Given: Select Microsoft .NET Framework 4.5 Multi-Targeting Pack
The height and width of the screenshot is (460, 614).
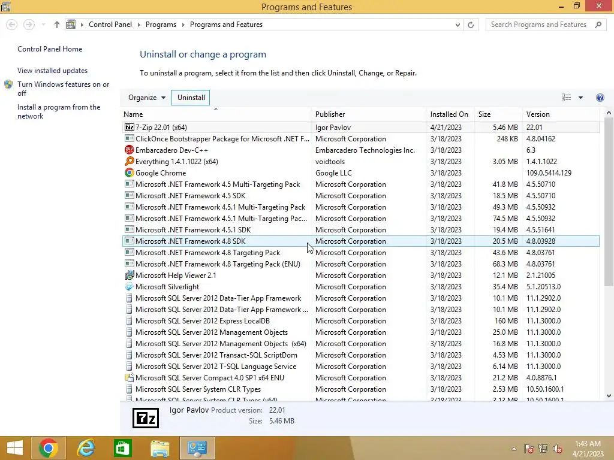Looking at the screenshot, I should tap(360, 184).
